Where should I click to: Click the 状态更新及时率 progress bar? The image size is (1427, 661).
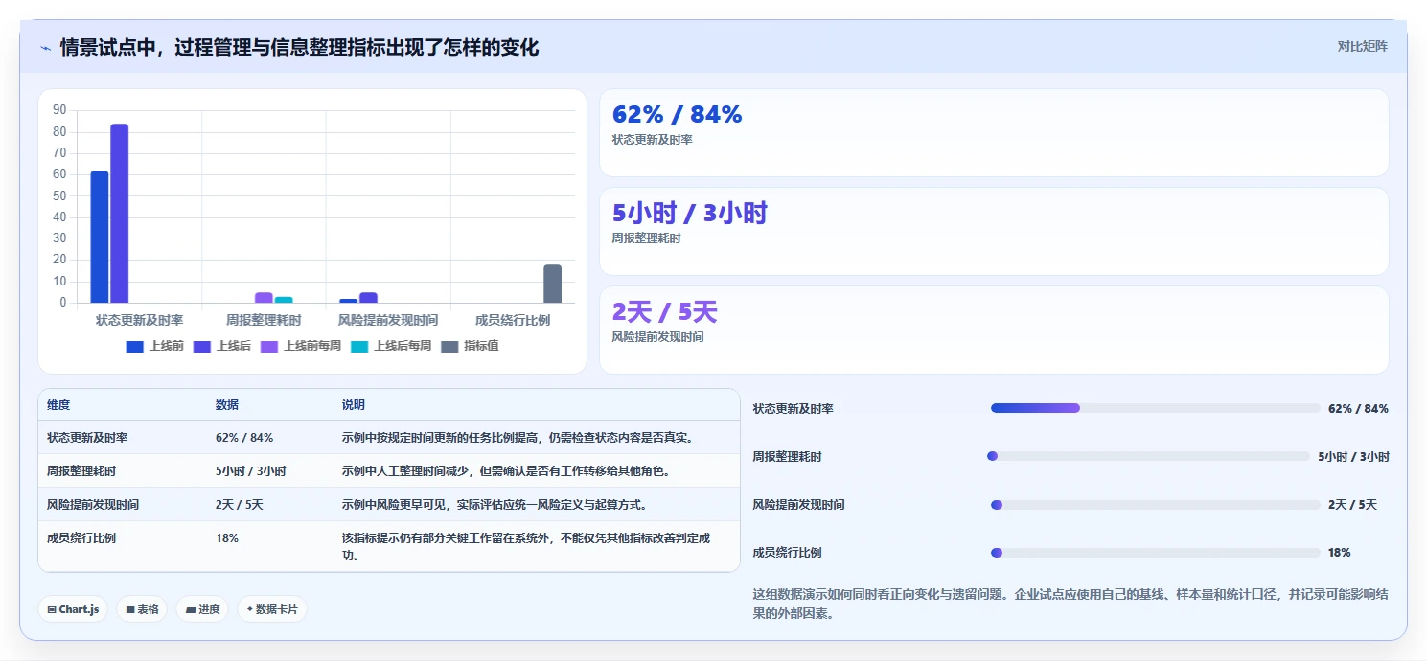point(1156,408)
